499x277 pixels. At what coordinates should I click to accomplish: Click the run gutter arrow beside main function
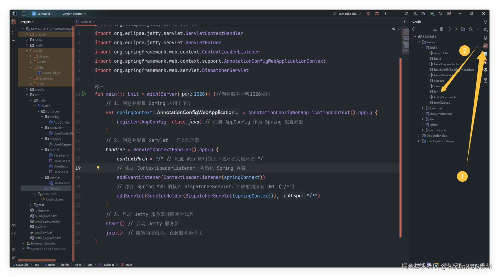(84, 94)
